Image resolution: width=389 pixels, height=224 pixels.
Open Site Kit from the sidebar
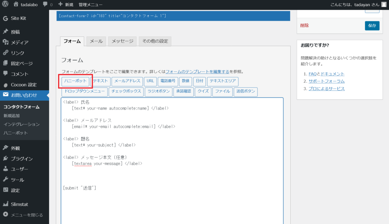coord(18,18)
